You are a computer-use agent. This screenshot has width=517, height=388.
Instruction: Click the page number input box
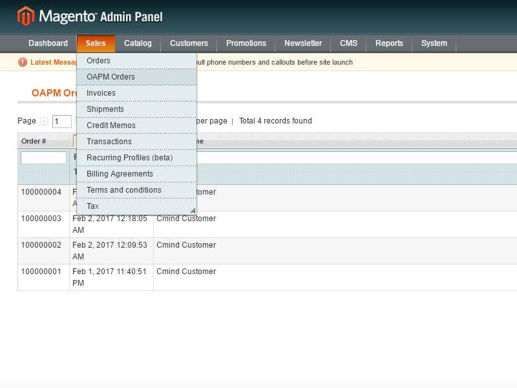pos(61,122)
